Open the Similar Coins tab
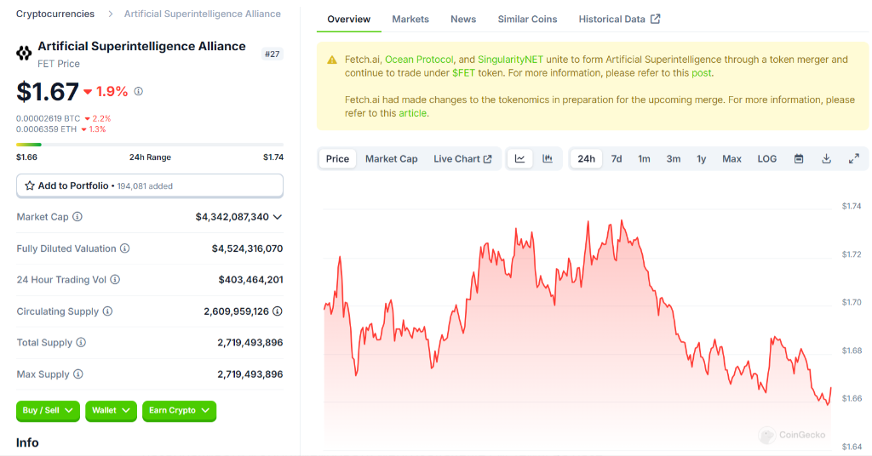 (x=527, y=19)
